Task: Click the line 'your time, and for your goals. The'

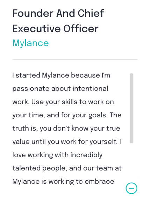Action: coord(67,115)
